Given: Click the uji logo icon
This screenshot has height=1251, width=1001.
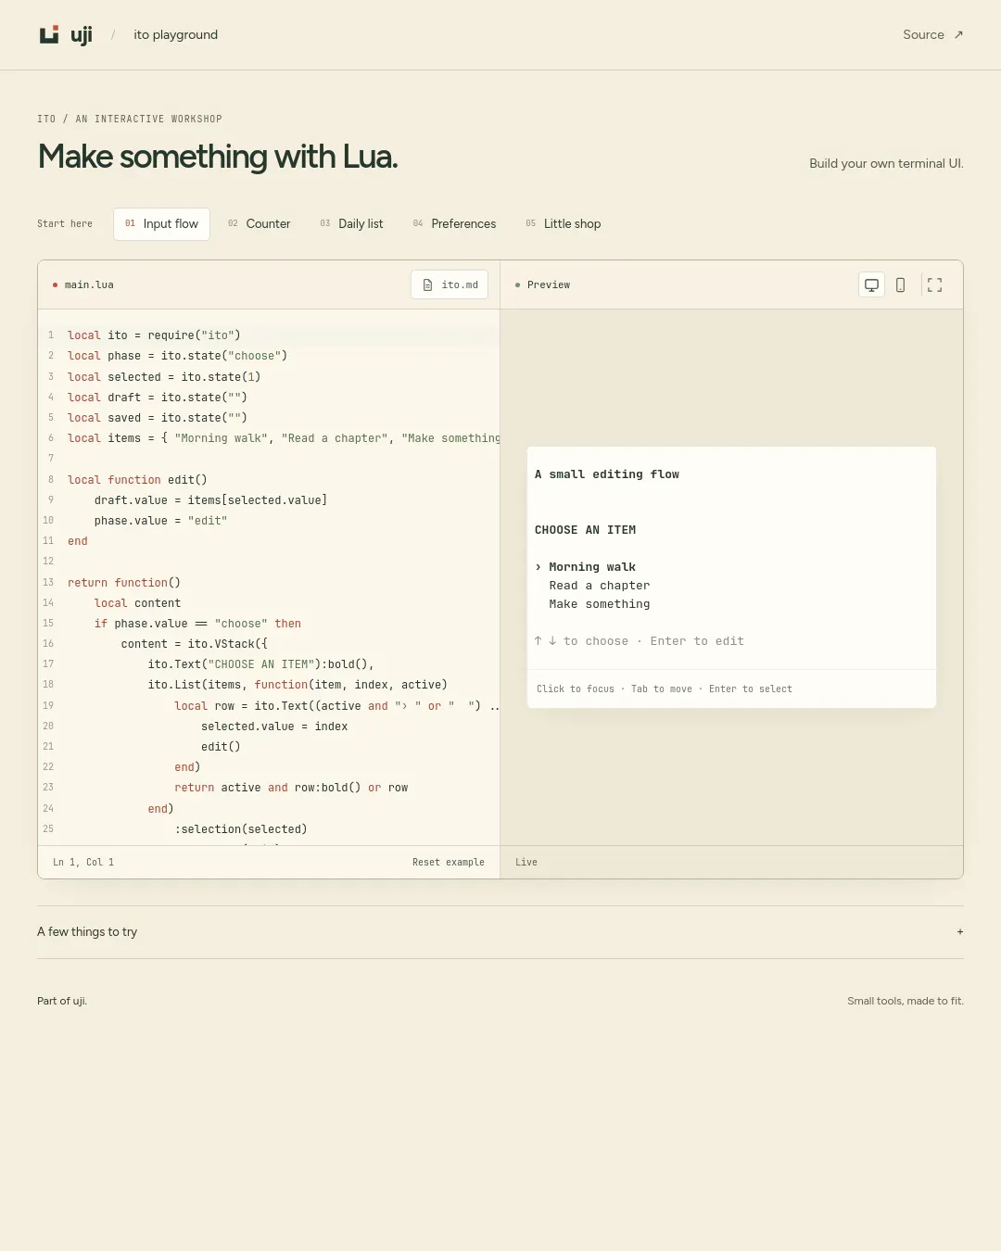Looking at the screenshot, I should pos(49,35).
